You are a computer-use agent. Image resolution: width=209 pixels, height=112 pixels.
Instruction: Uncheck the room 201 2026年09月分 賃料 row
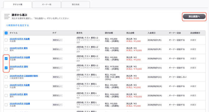click(6, 68)
